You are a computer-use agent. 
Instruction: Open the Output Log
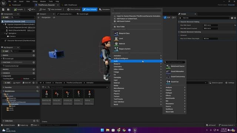(x=23, y=125)
